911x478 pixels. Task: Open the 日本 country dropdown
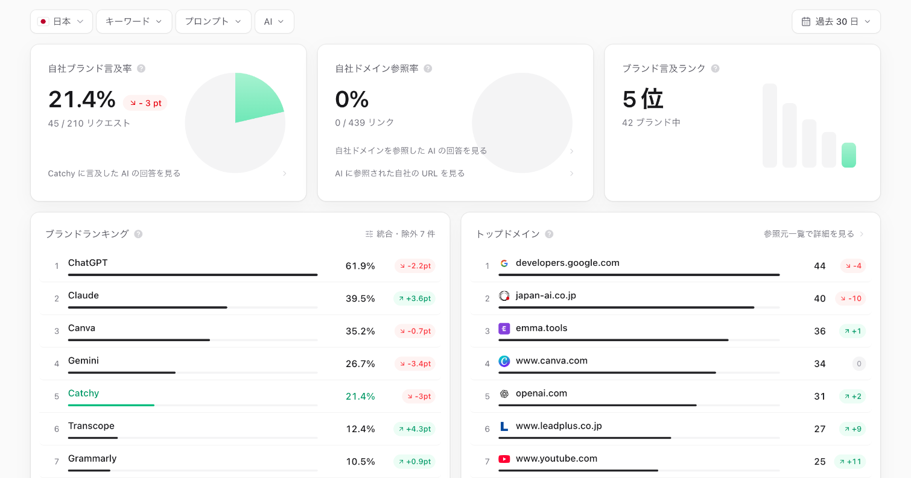coord(62,22)
